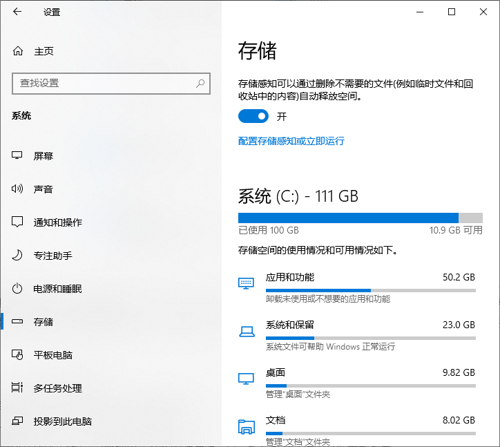Viewport: 500px width, 447px height.
Task: Click the 专注助手 moon icon
Action: click(x=17, y=255)
